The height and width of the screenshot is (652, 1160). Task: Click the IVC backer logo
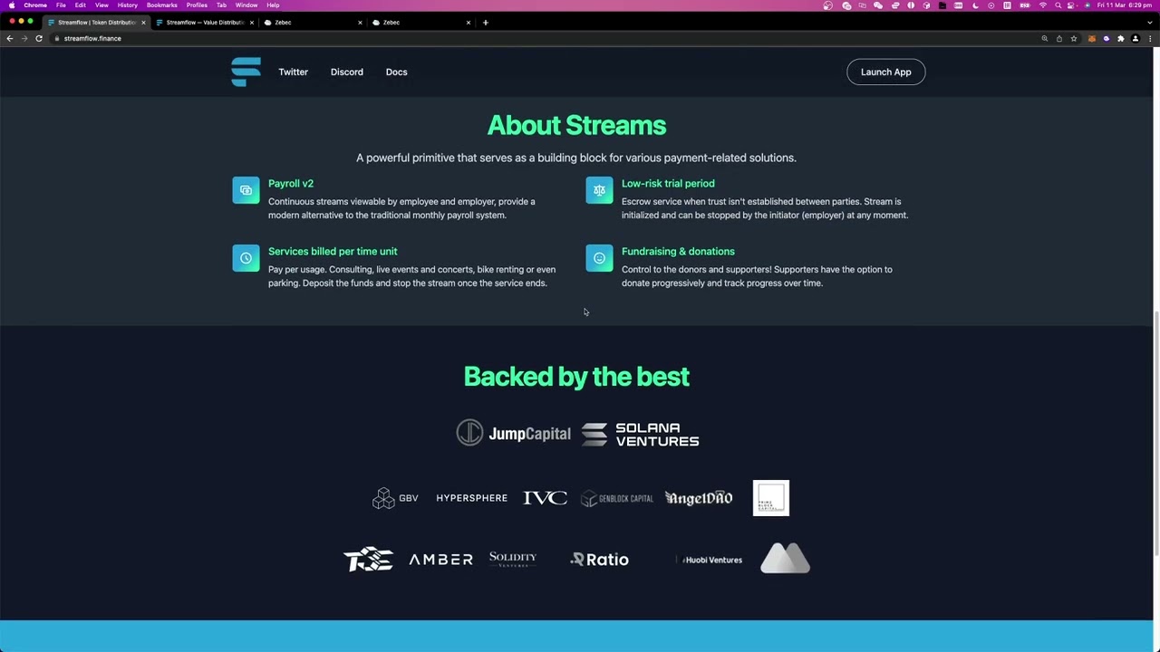coord(545,498)
